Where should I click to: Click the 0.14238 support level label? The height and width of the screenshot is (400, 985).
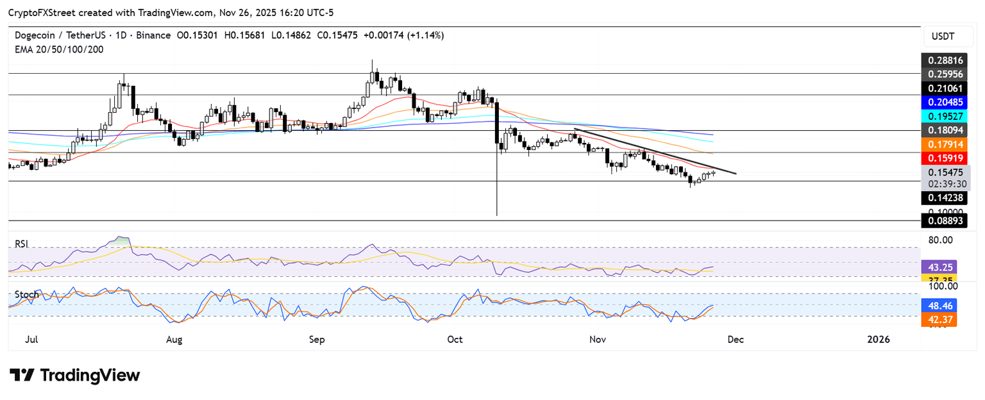point(943,198)
